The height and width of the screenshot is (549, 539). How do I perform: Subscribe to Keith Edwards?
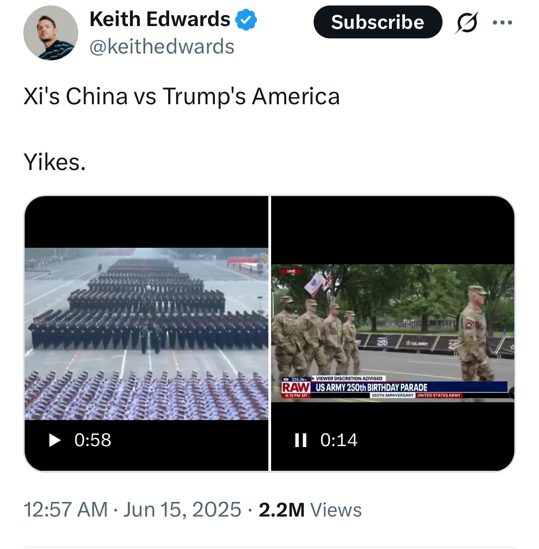click(378, 22)
